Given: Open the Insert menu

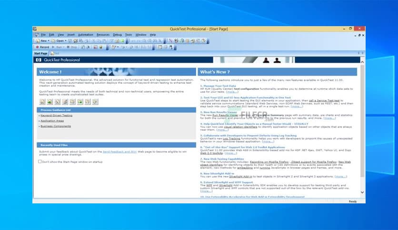Looking at the screenshot, I should 71,35.
